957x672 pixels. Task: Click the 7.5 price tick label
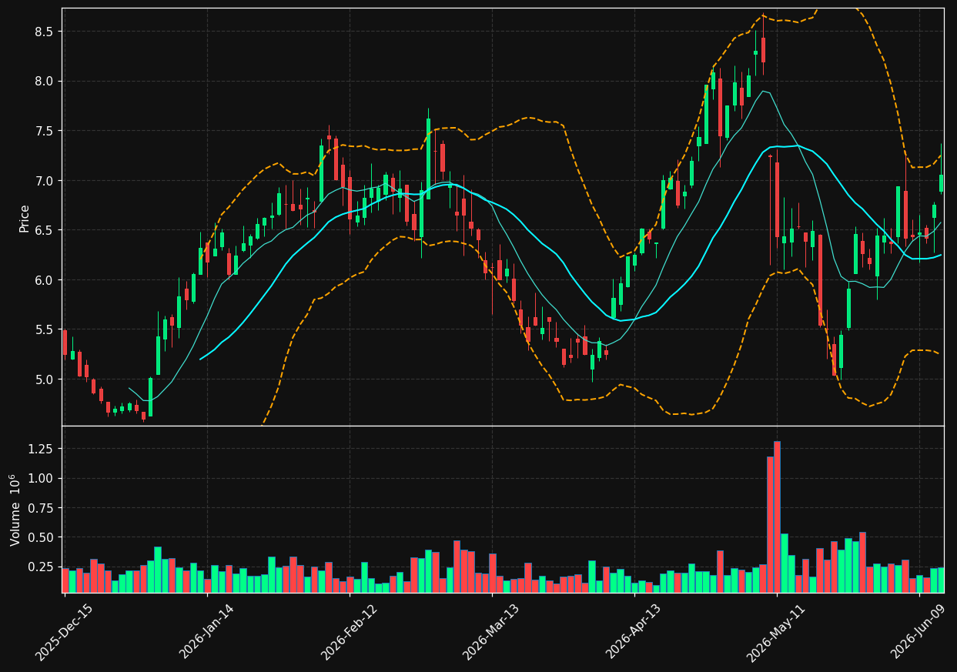[x=45, y=131]
